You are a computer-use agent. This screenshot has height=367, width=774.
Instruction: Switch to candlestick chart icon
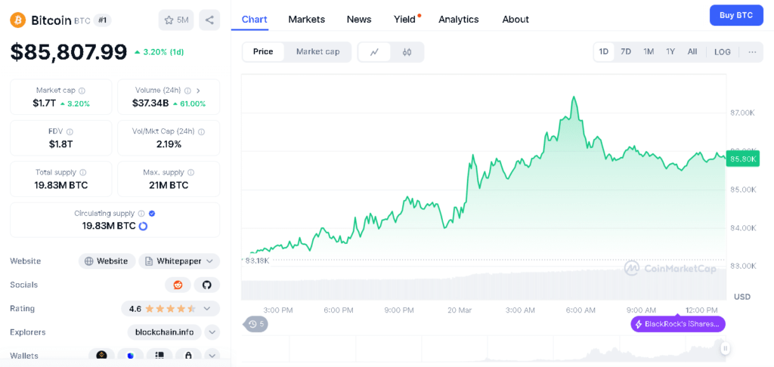(x=407, y=52)
